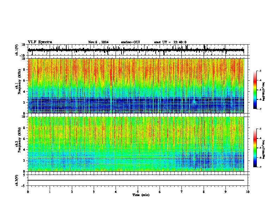Click the ch.1 voltage waveform trace
Screen dimensions: 279x215
point(136,50)
